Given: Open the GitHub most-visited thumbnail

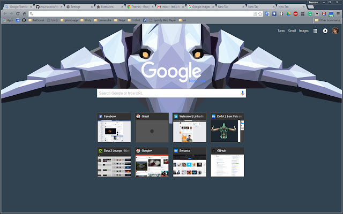Looking at the screenshot, I should tap(227, 162).
